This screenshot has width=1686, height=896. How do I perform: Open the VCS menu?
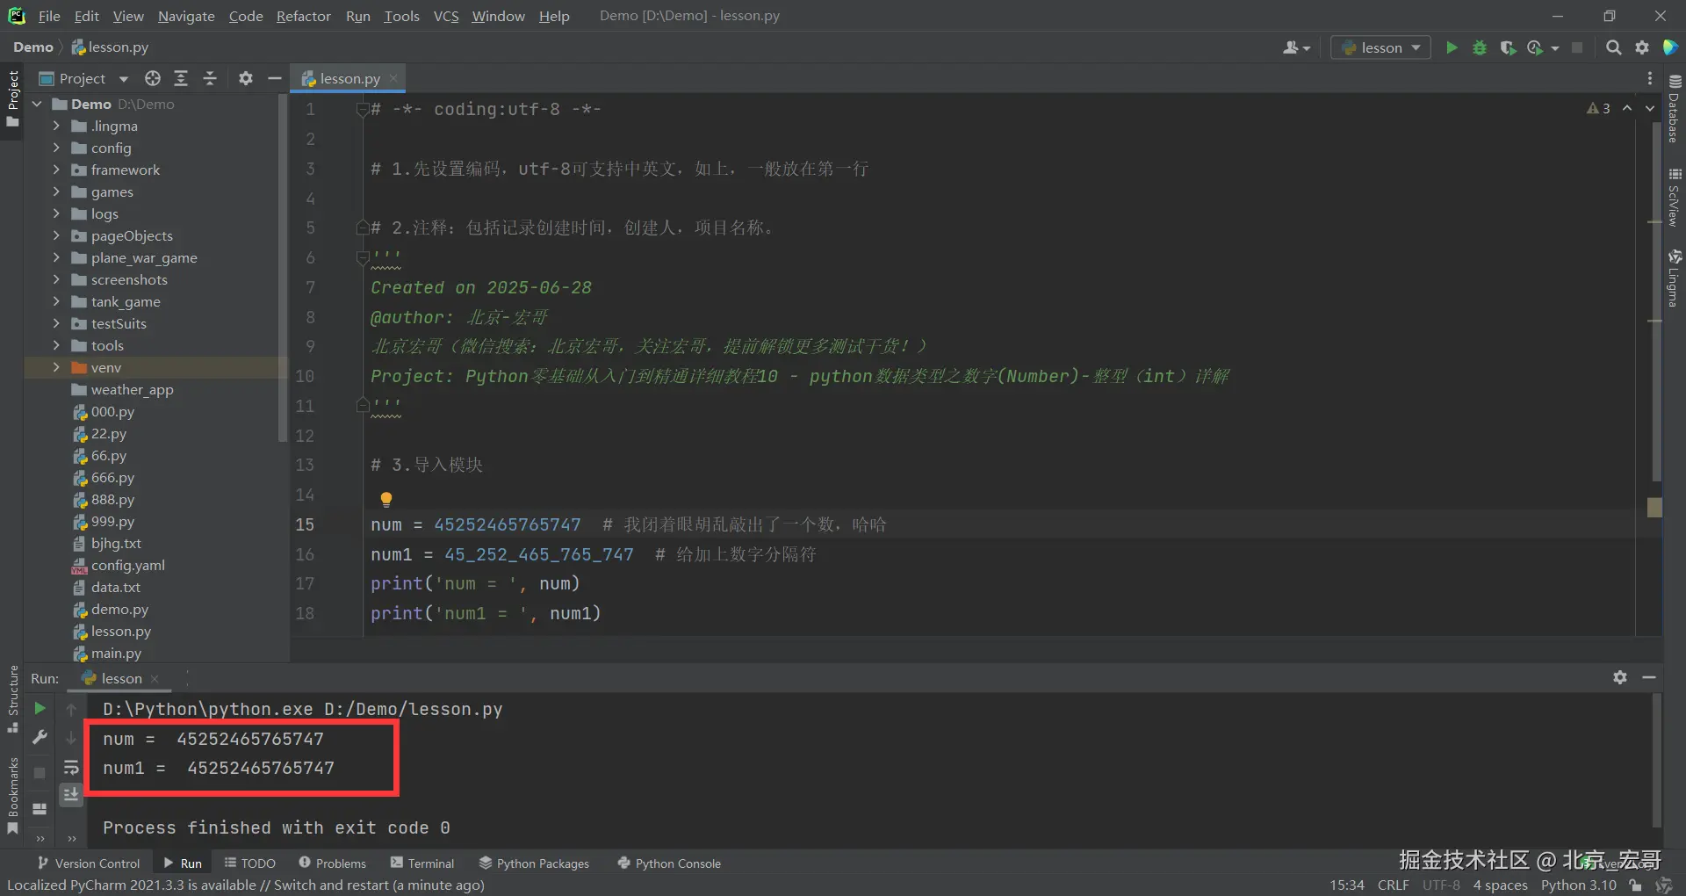446,16
